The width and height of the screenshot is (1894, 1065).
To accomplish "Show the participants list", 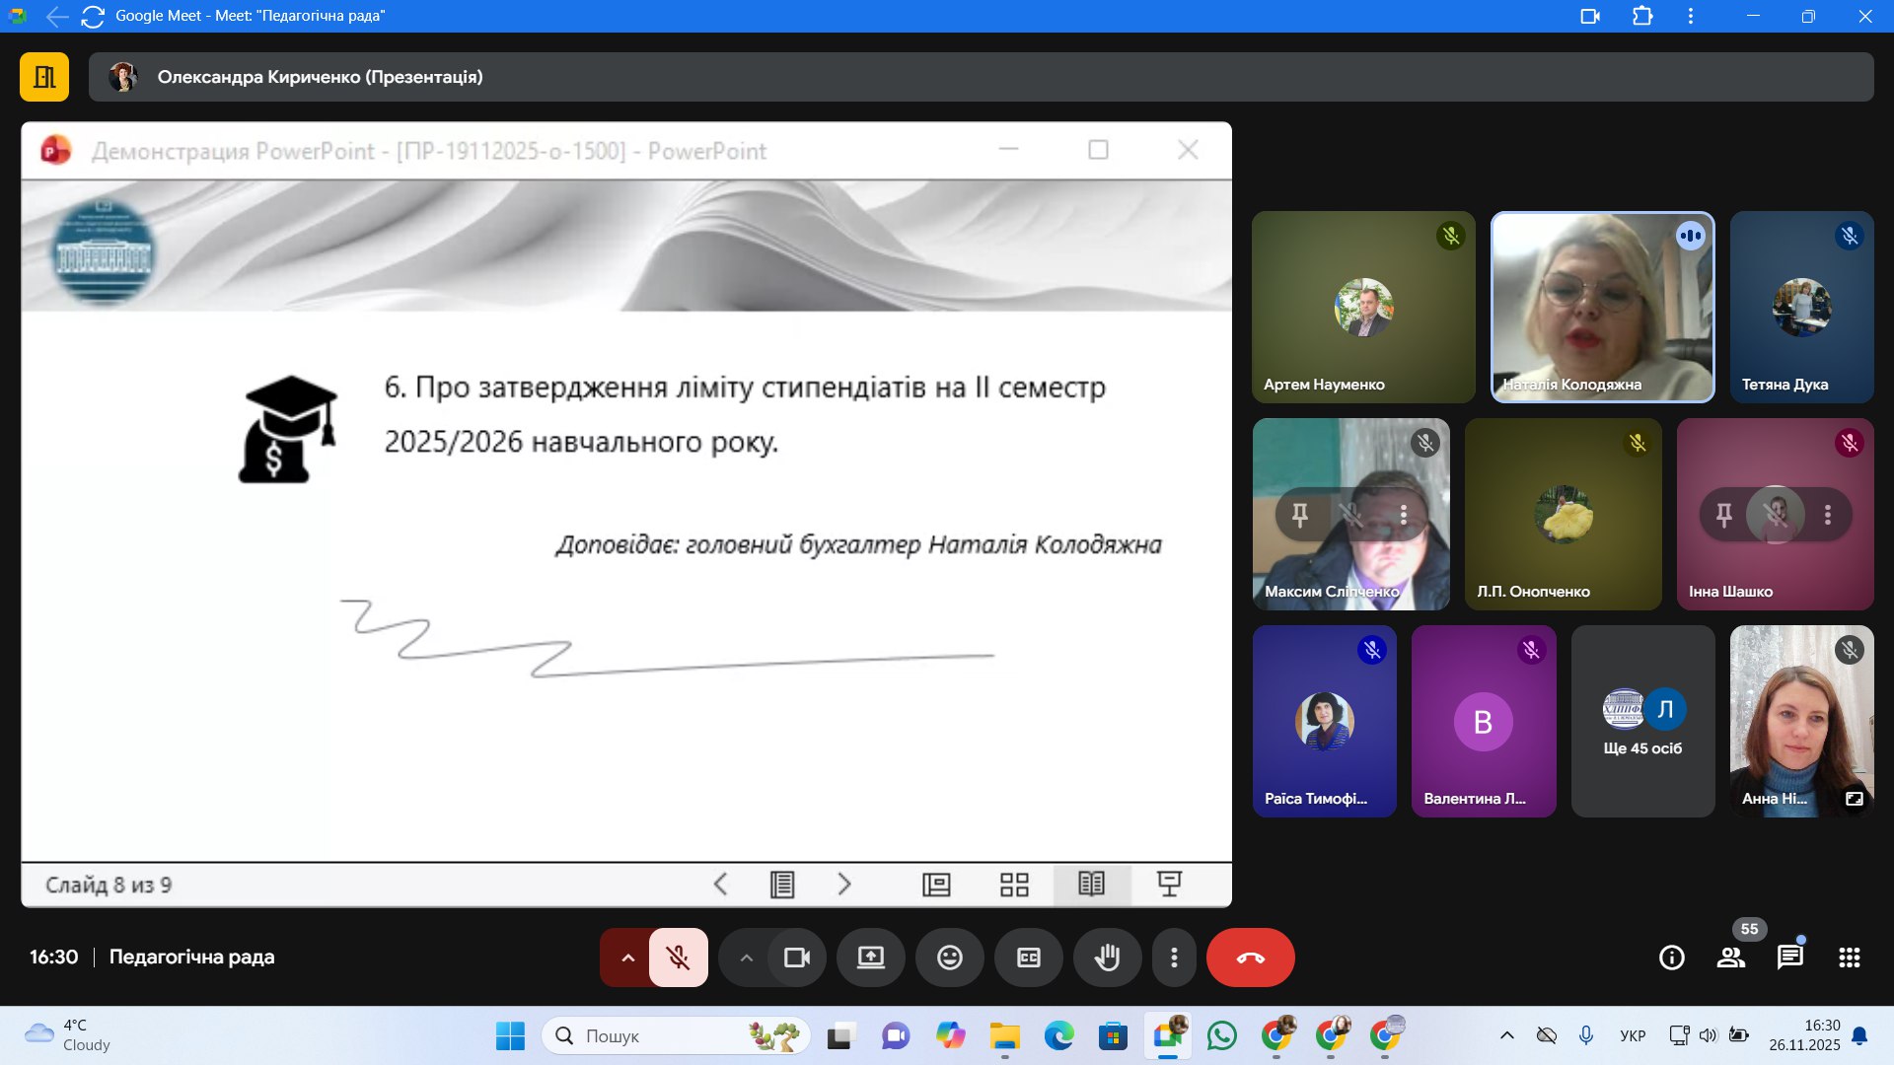I will coord(1730,958).
